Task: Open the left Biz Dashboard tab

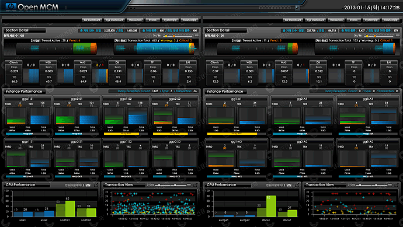Action: 92,20
